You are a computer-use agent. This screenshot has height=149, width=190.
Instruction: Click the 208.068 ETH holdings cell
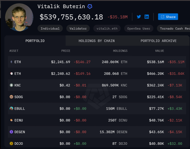115,74
